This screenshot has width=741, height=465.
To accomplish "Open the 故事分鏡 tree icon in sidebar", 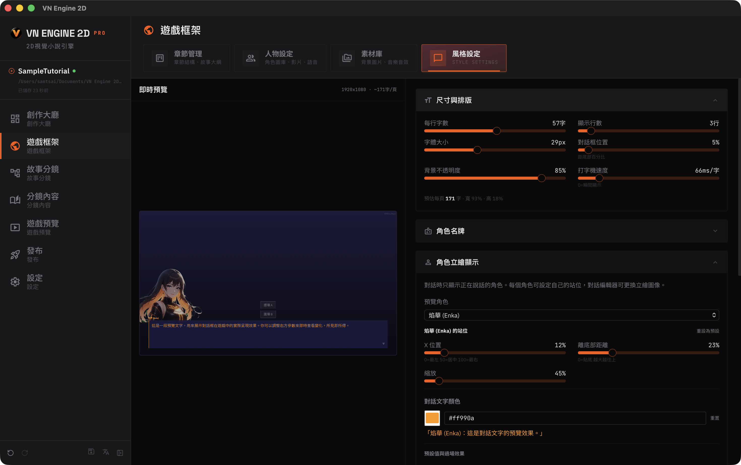I will pos(15,173).
